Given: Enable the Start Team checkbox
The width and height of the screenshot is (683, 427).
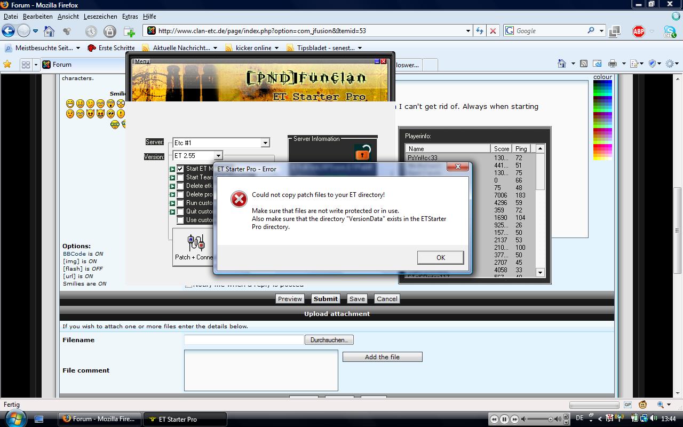Looking at the screenshot, I should point(180,177).
